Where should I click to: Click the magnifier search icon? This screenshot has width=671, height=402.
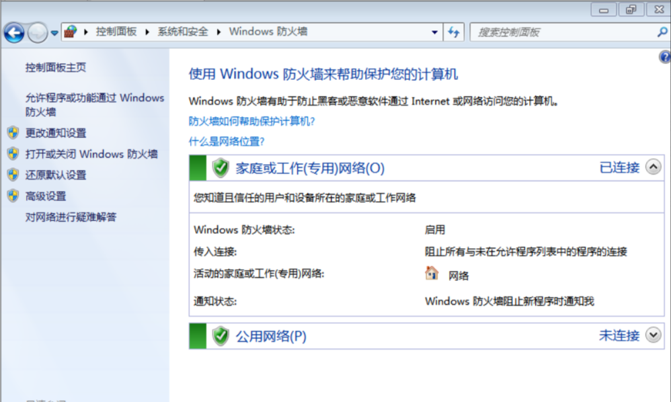click(x=662, y=32)
